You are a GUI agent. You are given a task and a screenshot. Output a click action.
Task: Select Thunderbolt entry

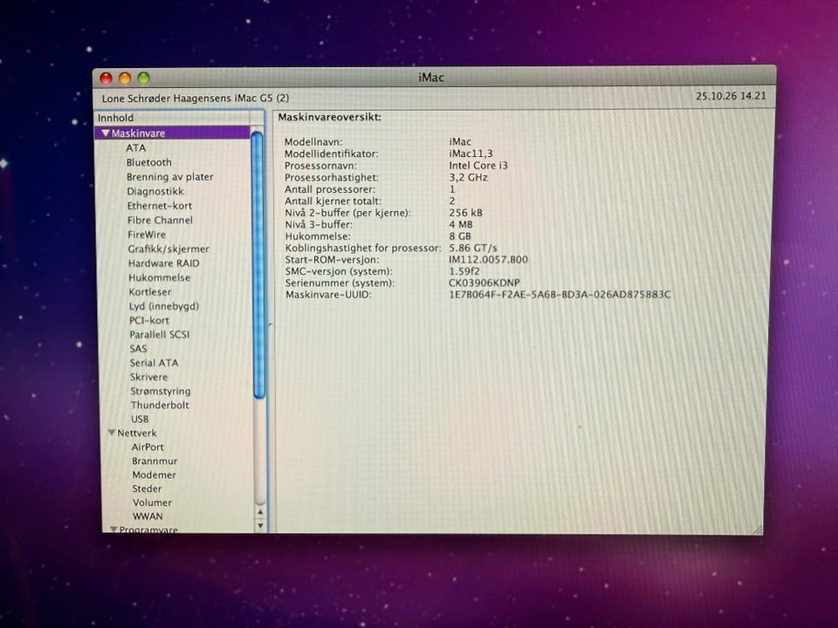pyautogui.click(x=160, y=405)
